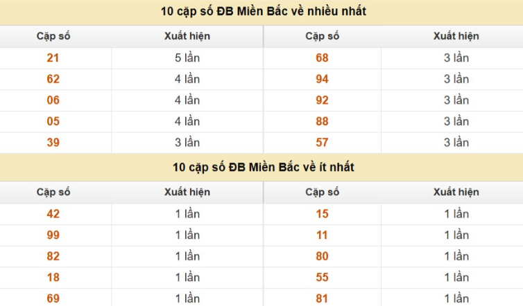
Task: Open pair number 82
Action: (x=53, y=256)
